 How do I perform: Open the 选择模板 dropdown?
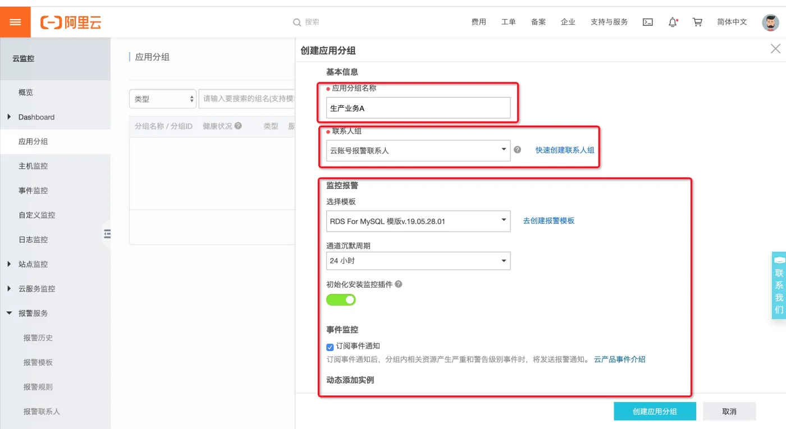[418, 221]
